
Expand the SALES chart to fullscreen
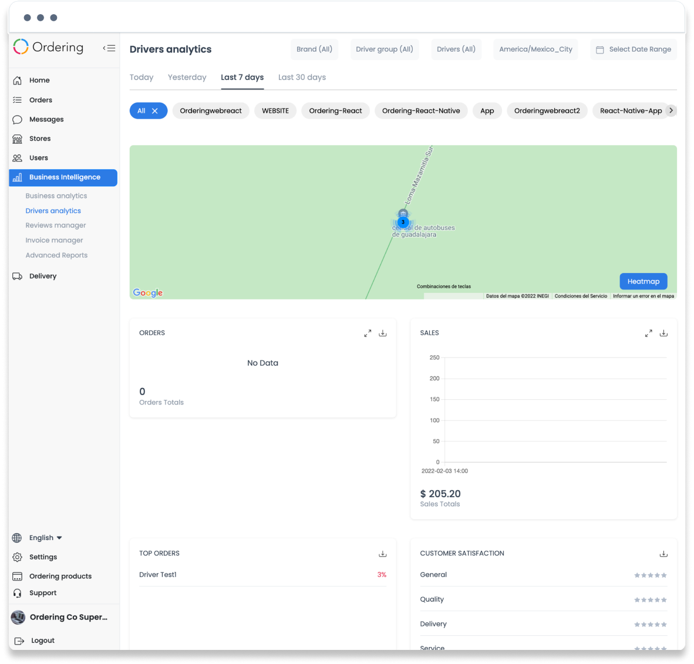point(648,333)
